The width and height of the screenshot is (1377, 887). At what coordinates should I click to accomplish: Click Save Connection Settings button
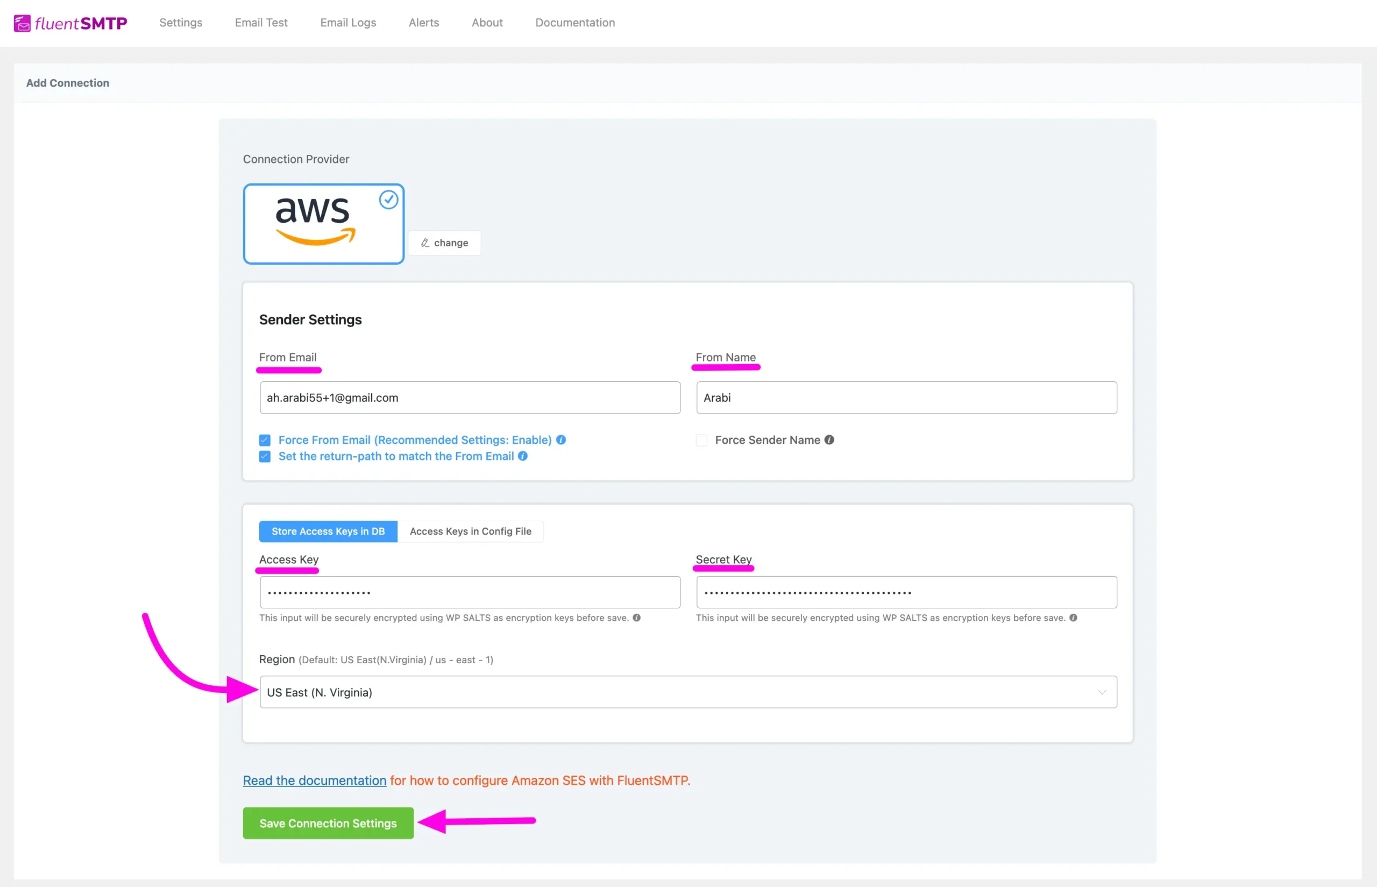[x=328, y=824]
